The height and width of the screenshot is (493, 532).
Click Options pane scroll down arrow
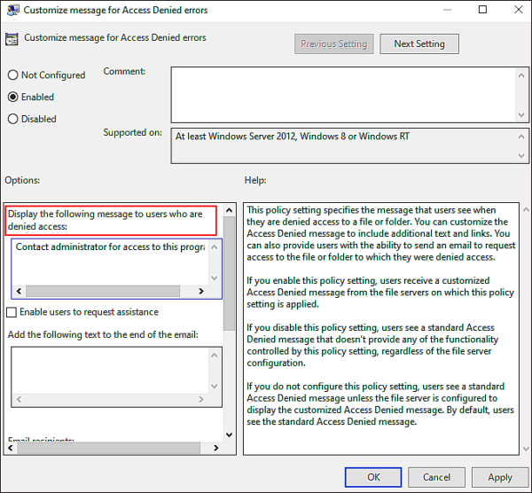tap(230, 435)
